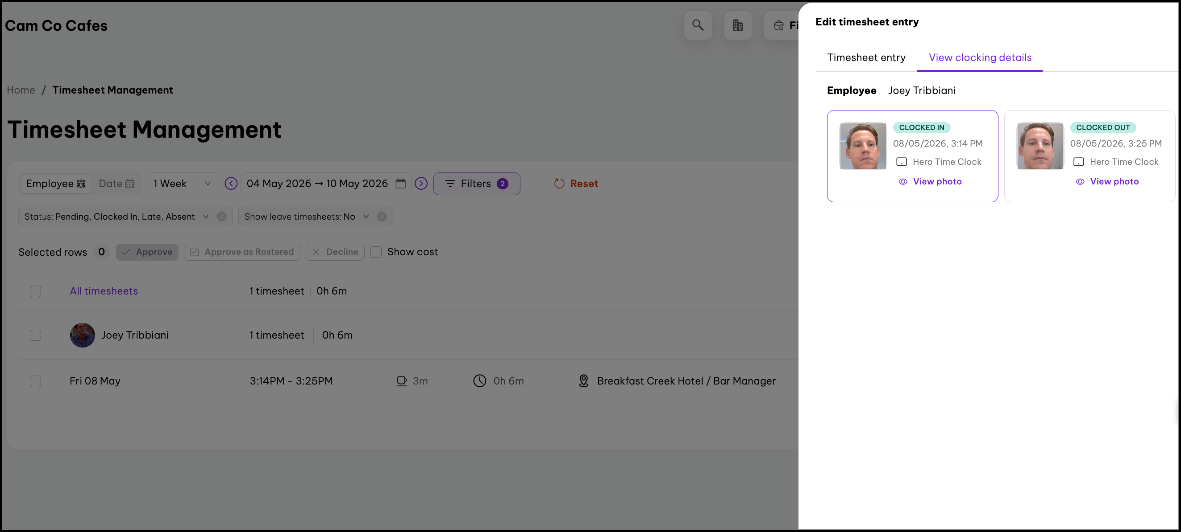Select the View clocking details tab

tap(980, 57)
